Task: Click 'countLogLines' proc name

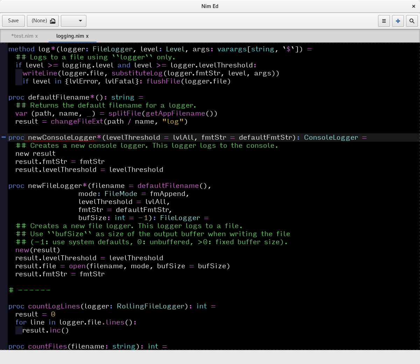Action: 54,306
